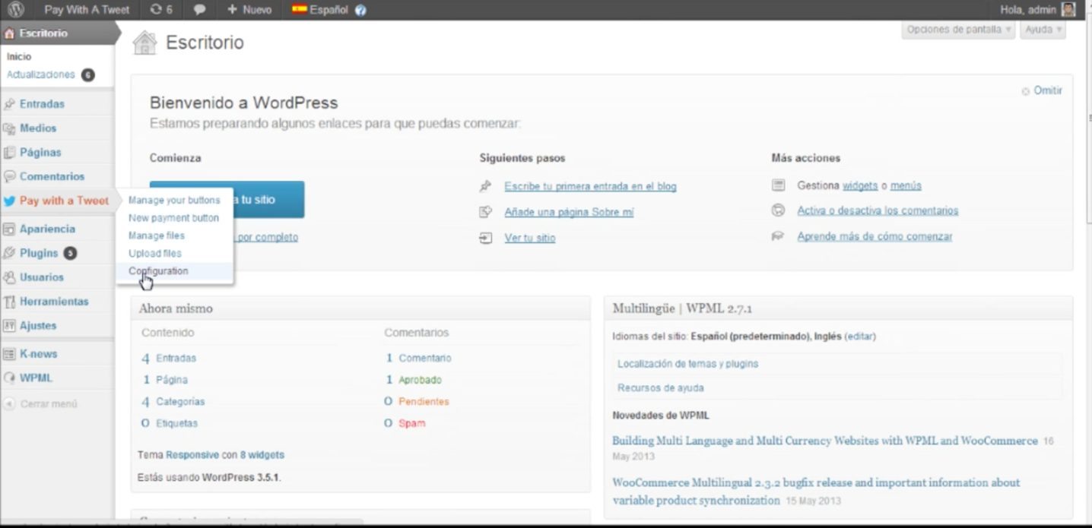
Task: Open Activa o desactiva los comentarios
Action: point(878,210)
